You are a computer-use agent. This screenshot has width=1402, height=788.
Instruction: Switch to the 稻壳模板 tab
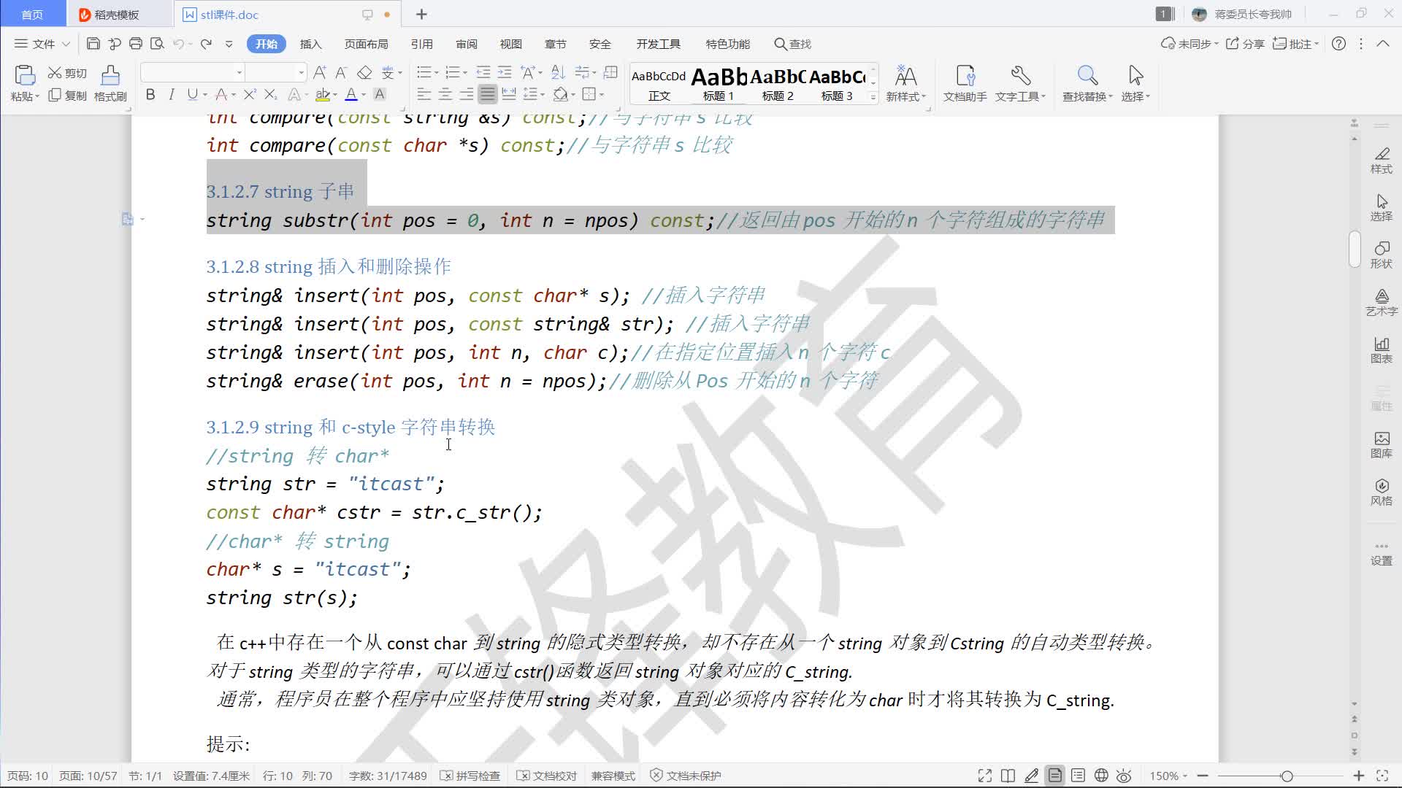[x=119, y=15]
